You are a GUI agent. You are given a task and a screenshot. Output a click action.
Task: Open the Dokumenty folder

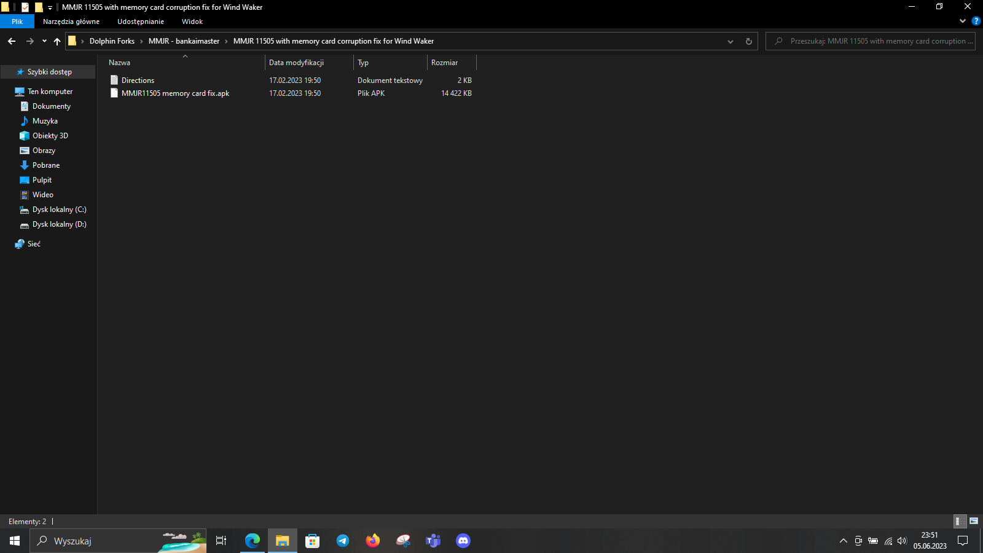point(52,106)
